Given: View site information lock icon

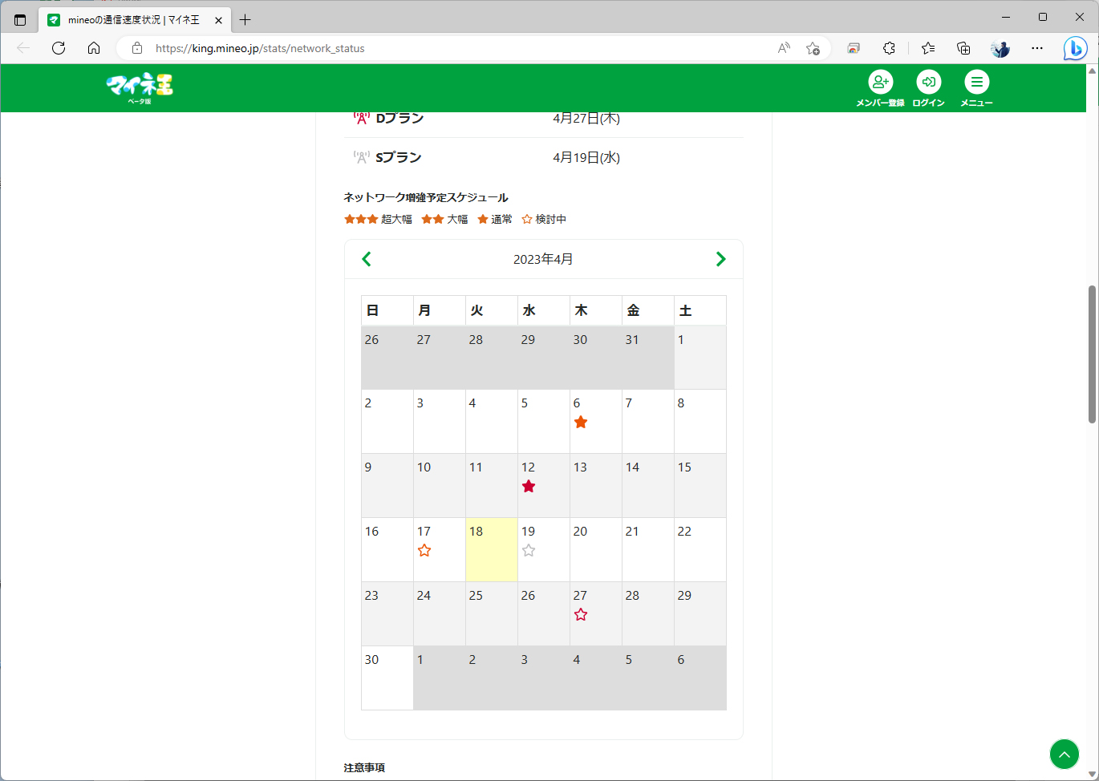Looking at the screenshot, I should [x=137, y=48].
